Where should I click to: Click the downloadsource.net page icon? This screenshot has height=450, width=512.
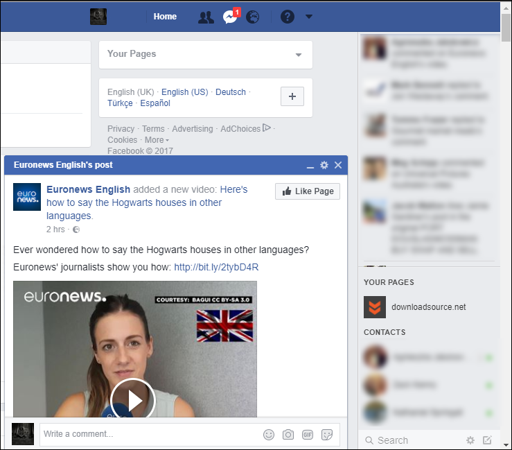tap(375, 307)
